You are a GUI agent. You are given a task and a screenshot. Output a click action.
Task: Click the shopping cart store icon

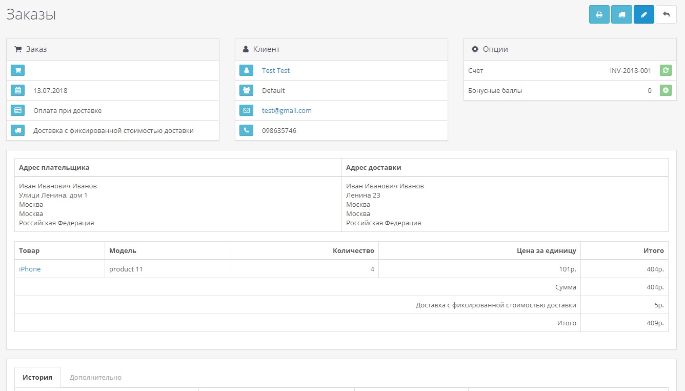point(17,70)
